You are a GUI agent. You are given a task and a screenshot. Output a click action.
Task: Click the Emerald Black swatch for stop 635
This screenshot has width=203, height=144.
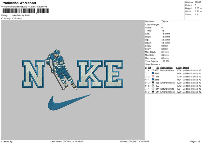pyautogui.click(x=153, y=83)
